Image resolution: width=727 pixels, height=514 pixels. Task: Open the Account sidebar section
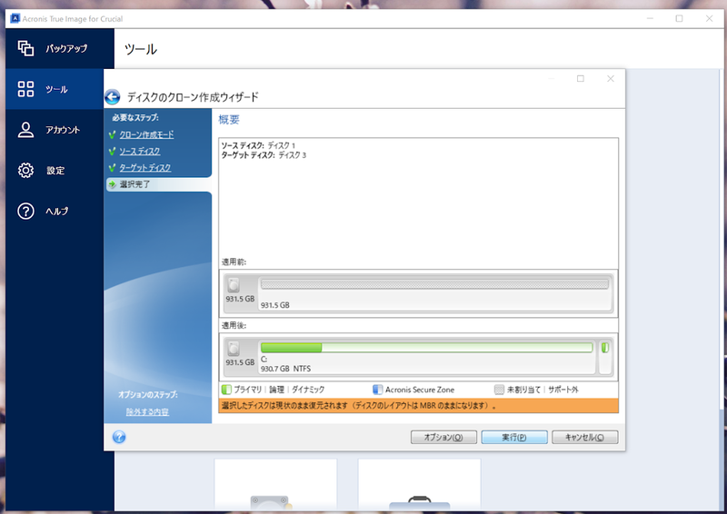point(55,130)
